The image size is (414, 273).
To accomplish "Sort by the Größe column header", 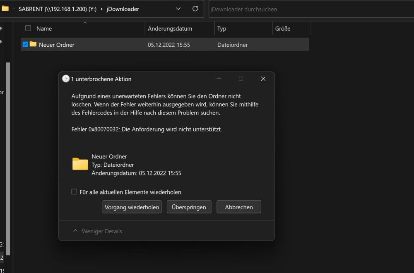I will coord(283,29).
